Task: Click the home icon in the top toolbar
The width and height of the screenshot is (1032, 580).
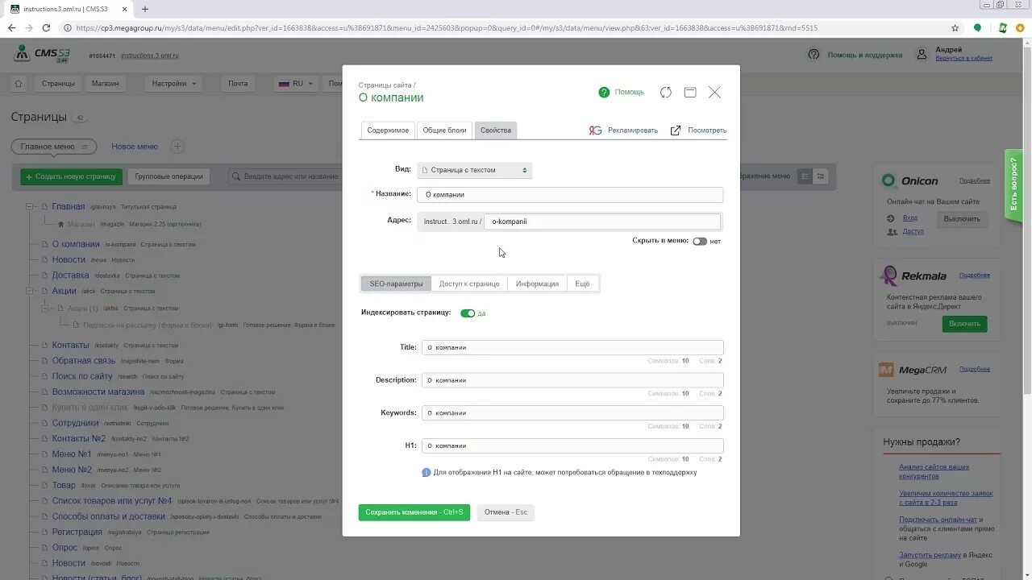Action: (18, 83)
